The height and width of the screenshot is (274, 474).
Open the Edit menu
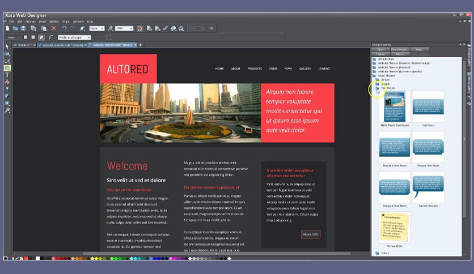tap(20, 22)
